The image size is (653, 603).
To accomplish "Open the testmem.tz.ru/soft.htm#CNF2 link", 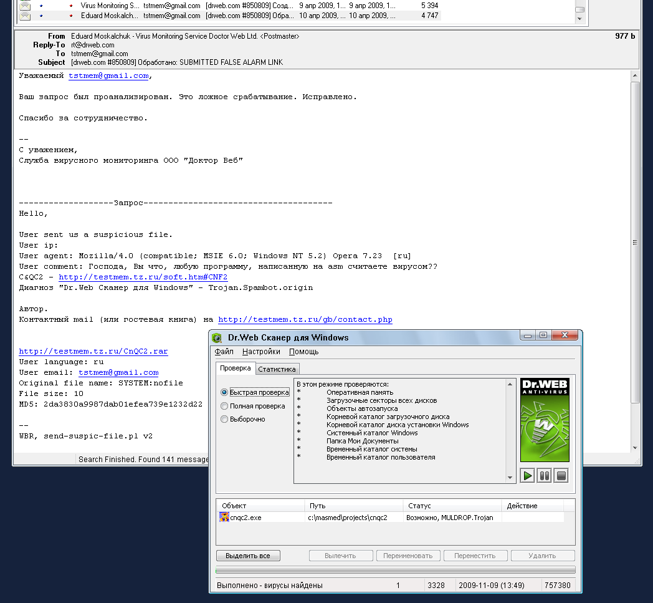I will [143, 277].
